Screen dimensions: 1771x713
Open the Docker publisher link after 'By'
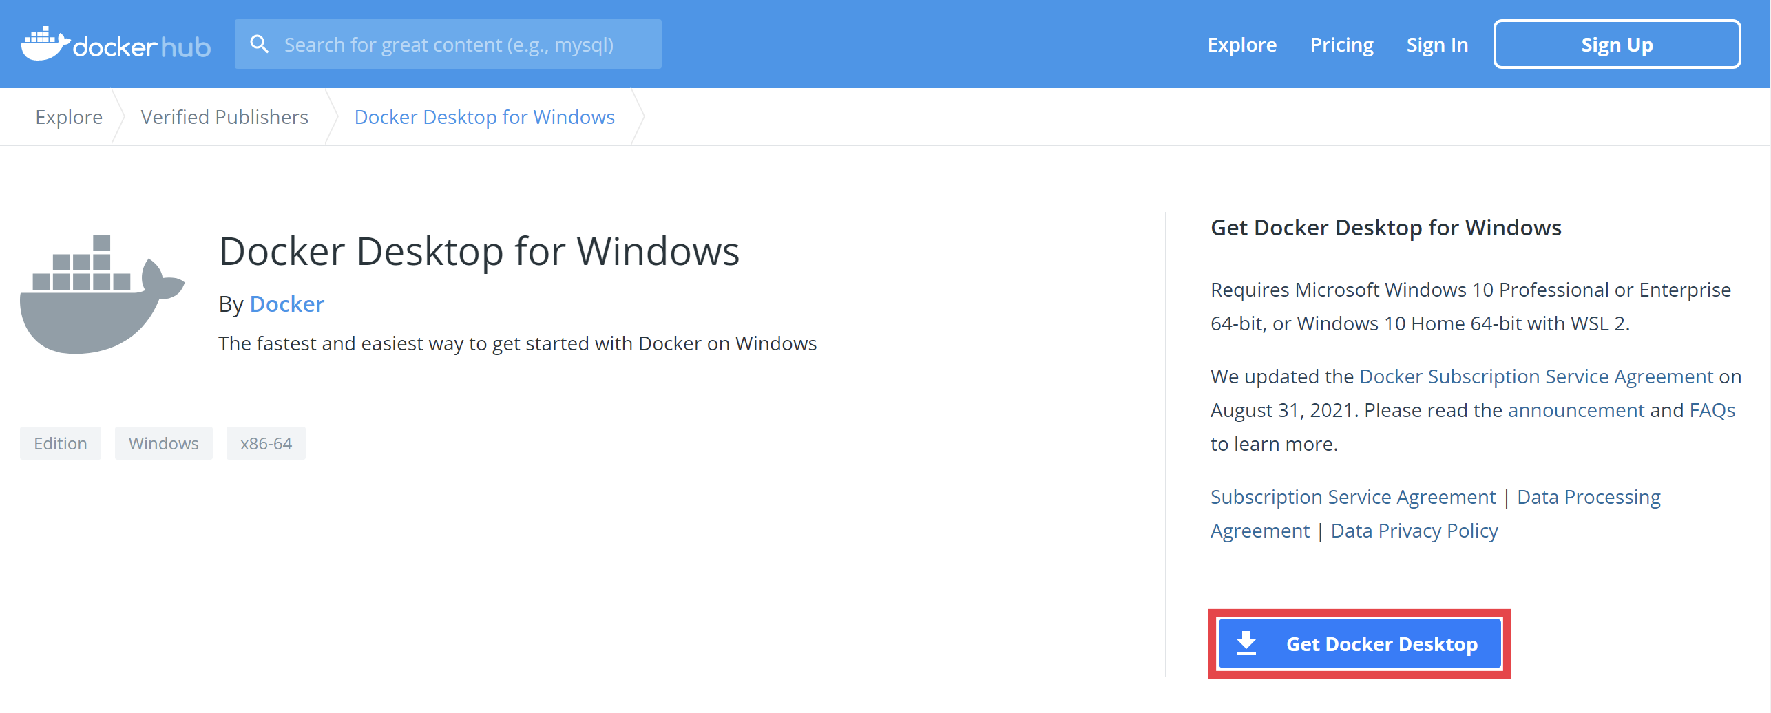point(287,304)
